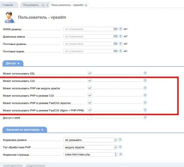Click the infinity icon in WWW-домены field

(115, 29)
